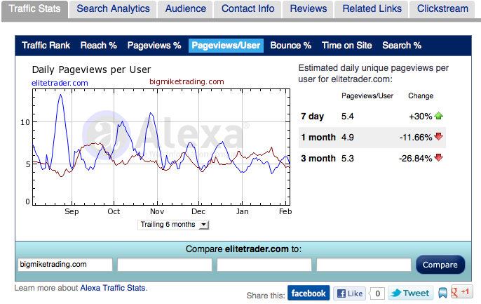Click the fourth empty compare field
This screenshot has height=304, width=481.
pos(364,265)
